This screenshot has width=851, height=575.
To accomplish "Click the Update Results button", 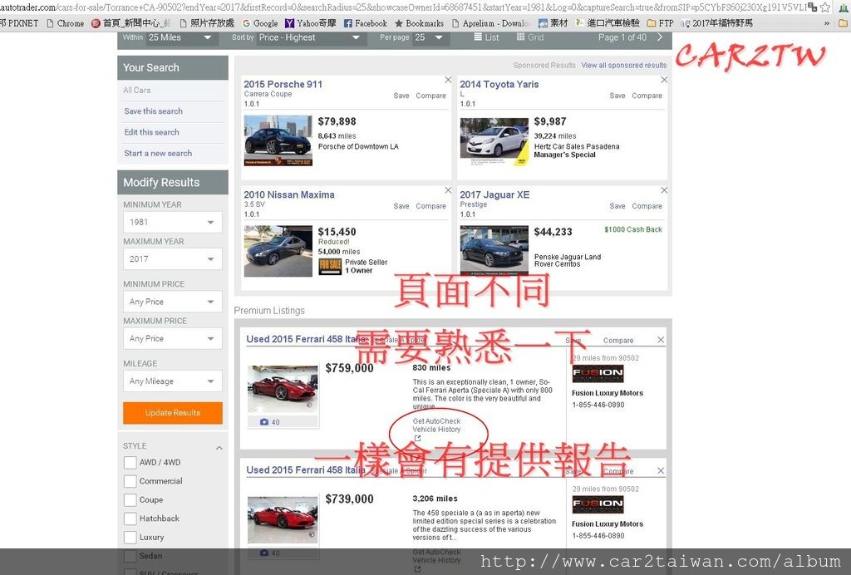I will (173, 413).
